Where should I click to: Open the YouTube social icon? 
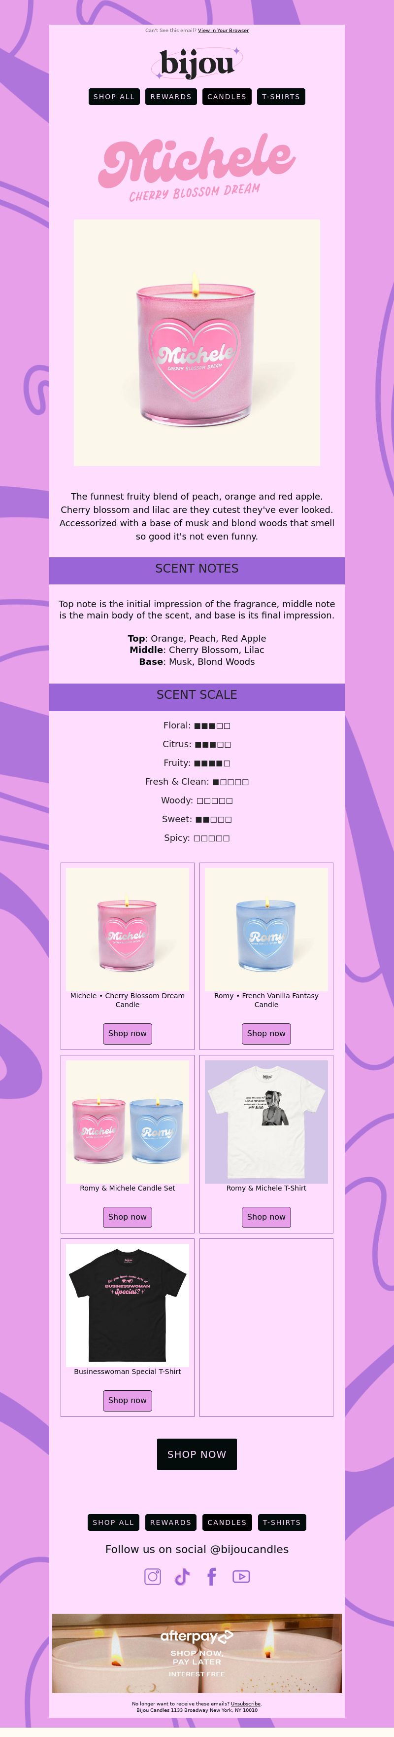pos(241,1577)
